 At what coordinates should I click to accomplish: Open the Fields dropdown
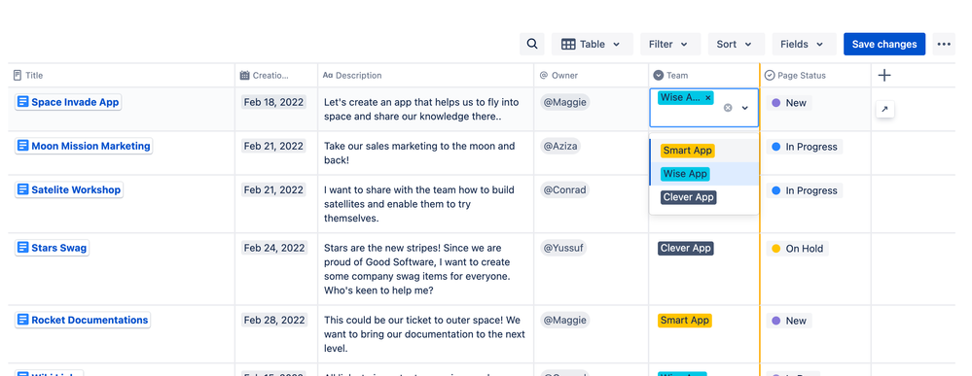pyautogui.click(x=804, y=44)
